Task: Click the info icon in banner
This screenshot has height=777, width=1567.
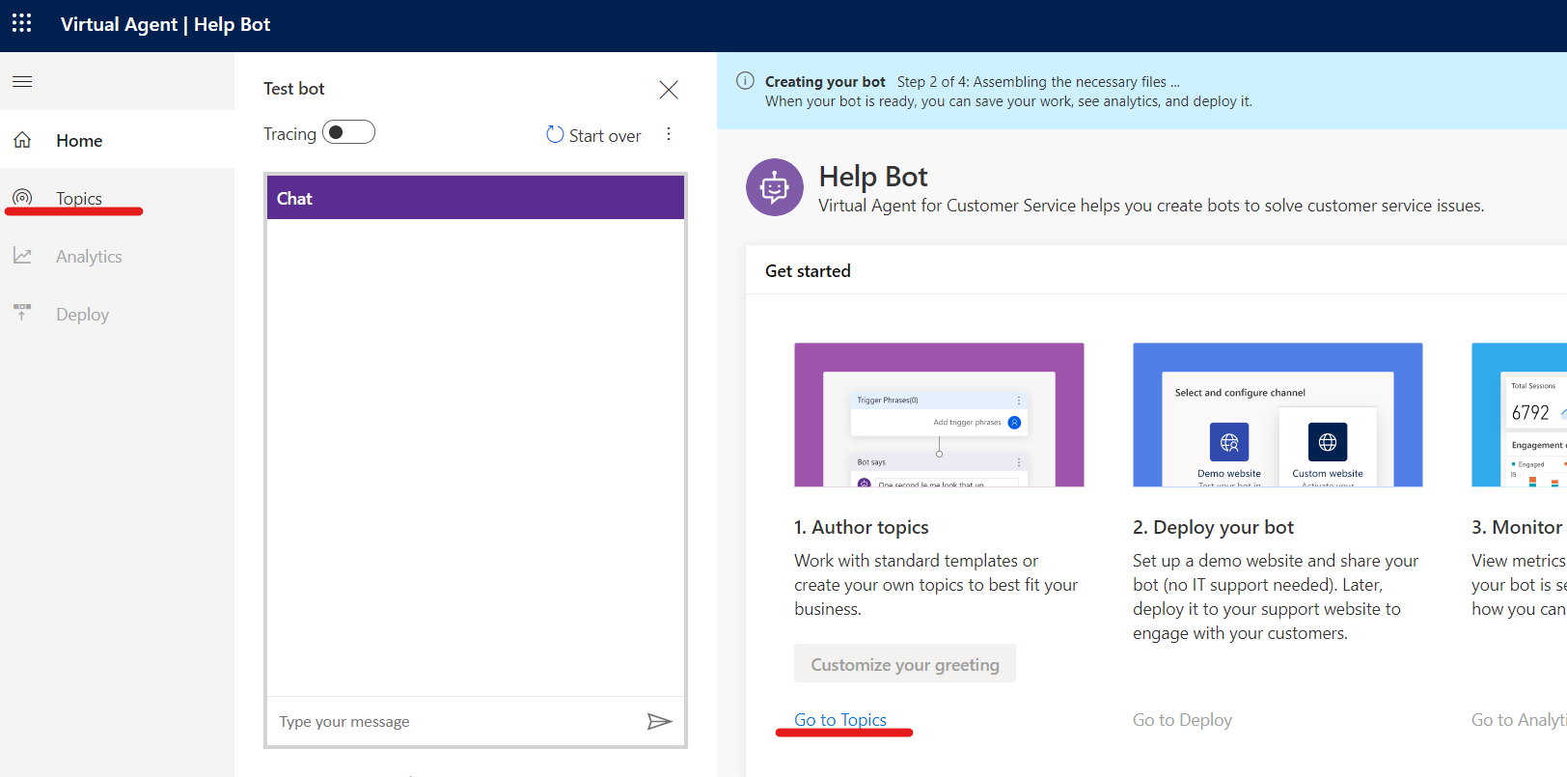Action: pyautogui.click(x=745, y=81)
